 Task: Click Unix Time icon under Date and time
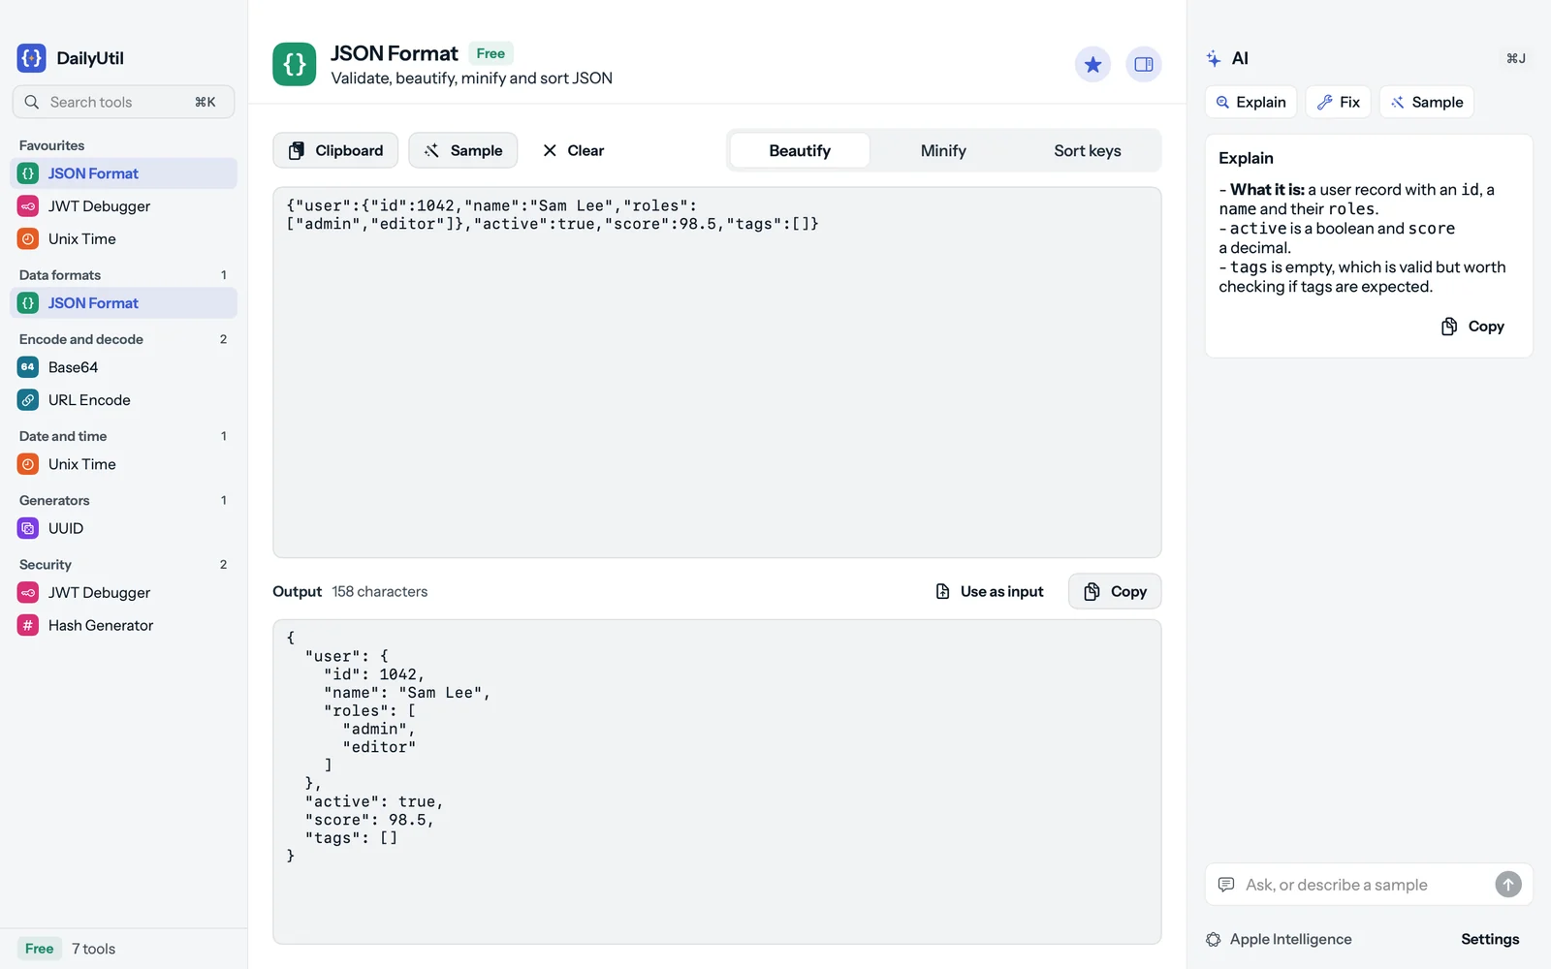(28, 464)
